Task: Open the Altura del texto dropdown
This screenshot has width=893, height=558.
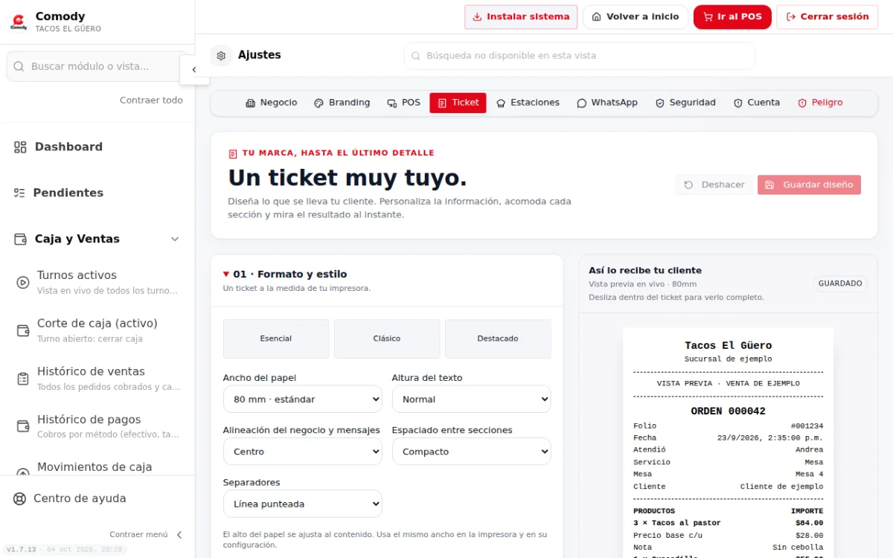Action: point(472,400)
